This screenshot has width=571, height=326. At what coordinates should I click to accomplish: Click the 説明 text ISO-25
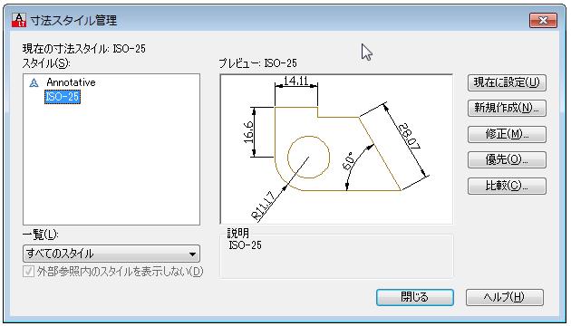(245, 245)
